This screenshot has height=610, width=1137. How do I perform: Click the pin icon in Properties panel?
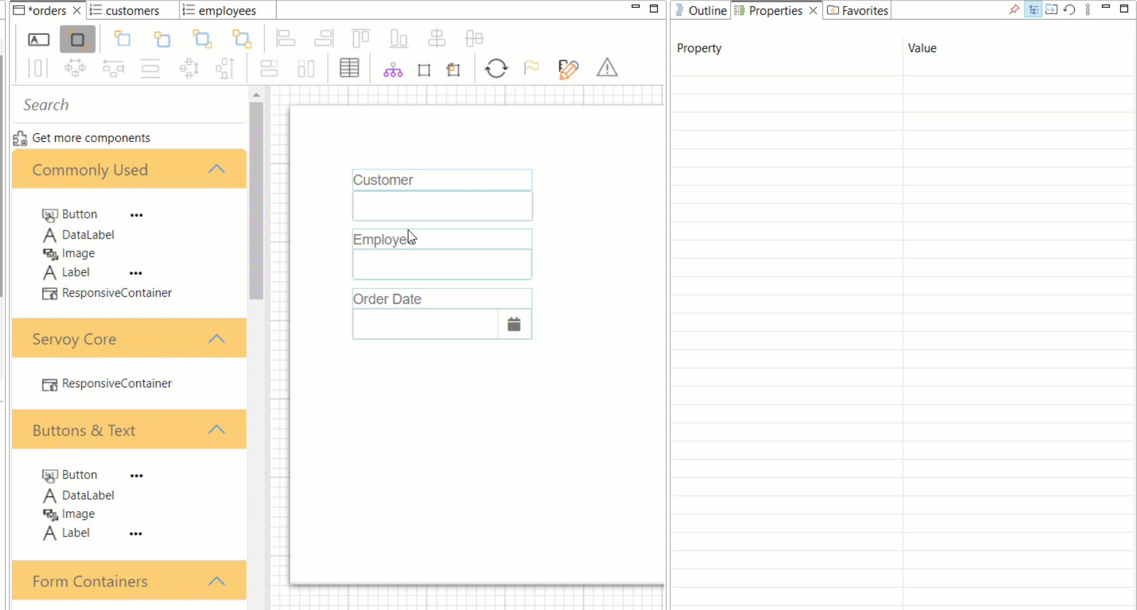point(1014,9)
